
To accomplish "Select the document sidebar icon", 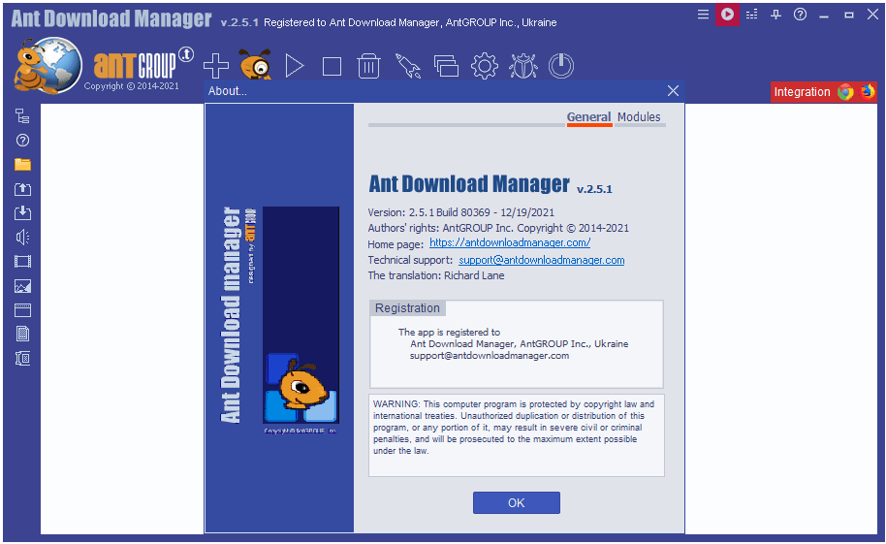I will pyautogui.click(x=22, y=334).
